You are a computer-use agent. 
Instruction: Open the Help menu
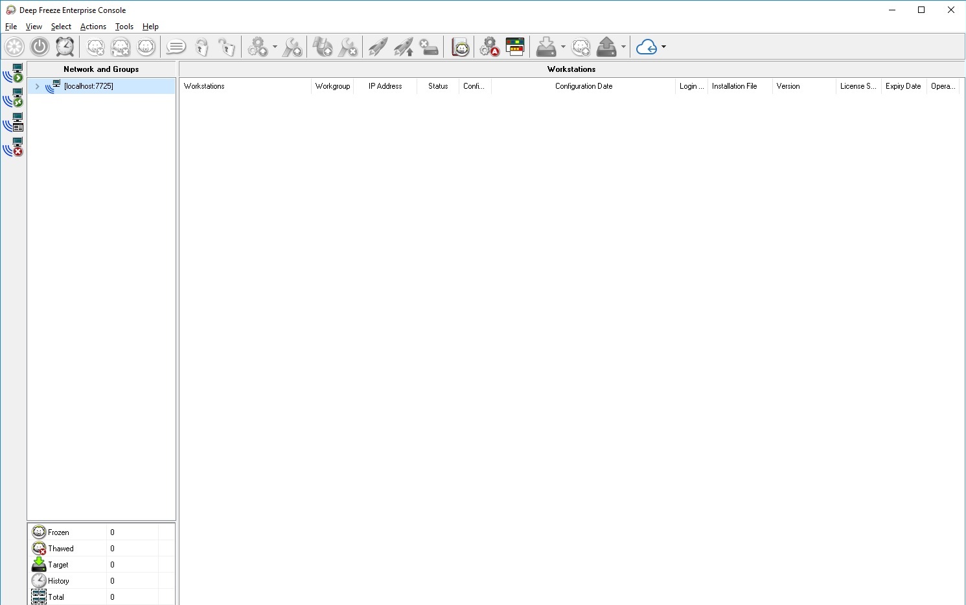pyautogui.click(x=150, y=27)
